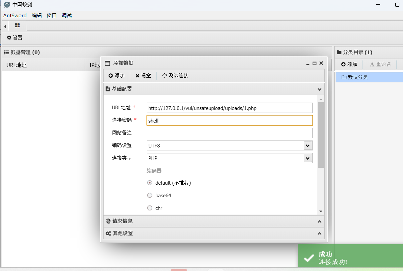This screenshot has height=271, width=403.
Task: Click 添加 button in the dialog toolbar
Action: click(x=117, y=76)
